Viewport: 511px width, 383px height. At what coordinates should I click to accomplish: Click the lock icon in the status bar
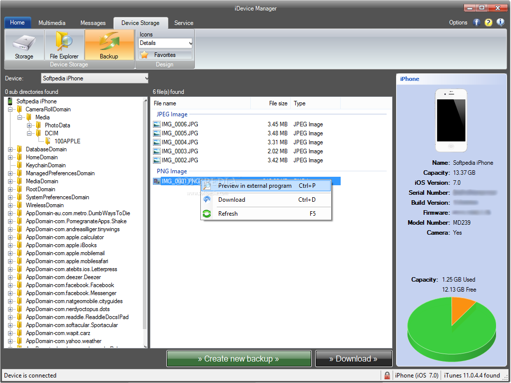(x=387, y=375)
